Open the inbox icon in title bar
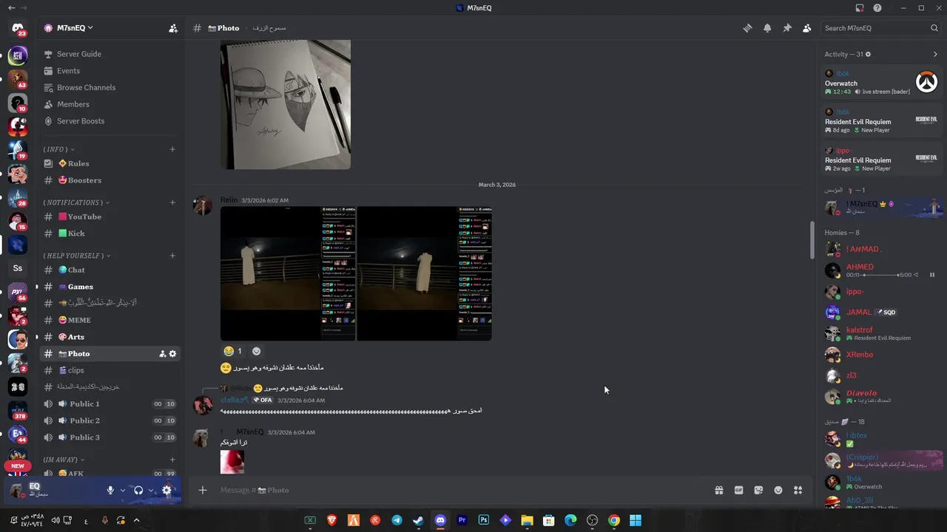 860,8
